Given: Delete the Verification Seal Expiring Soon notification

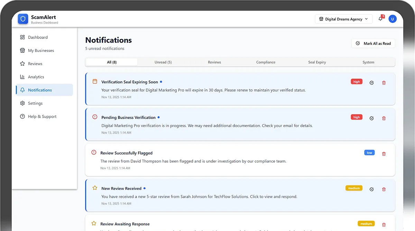Looking at the screenshot, I should click(384, 83).
